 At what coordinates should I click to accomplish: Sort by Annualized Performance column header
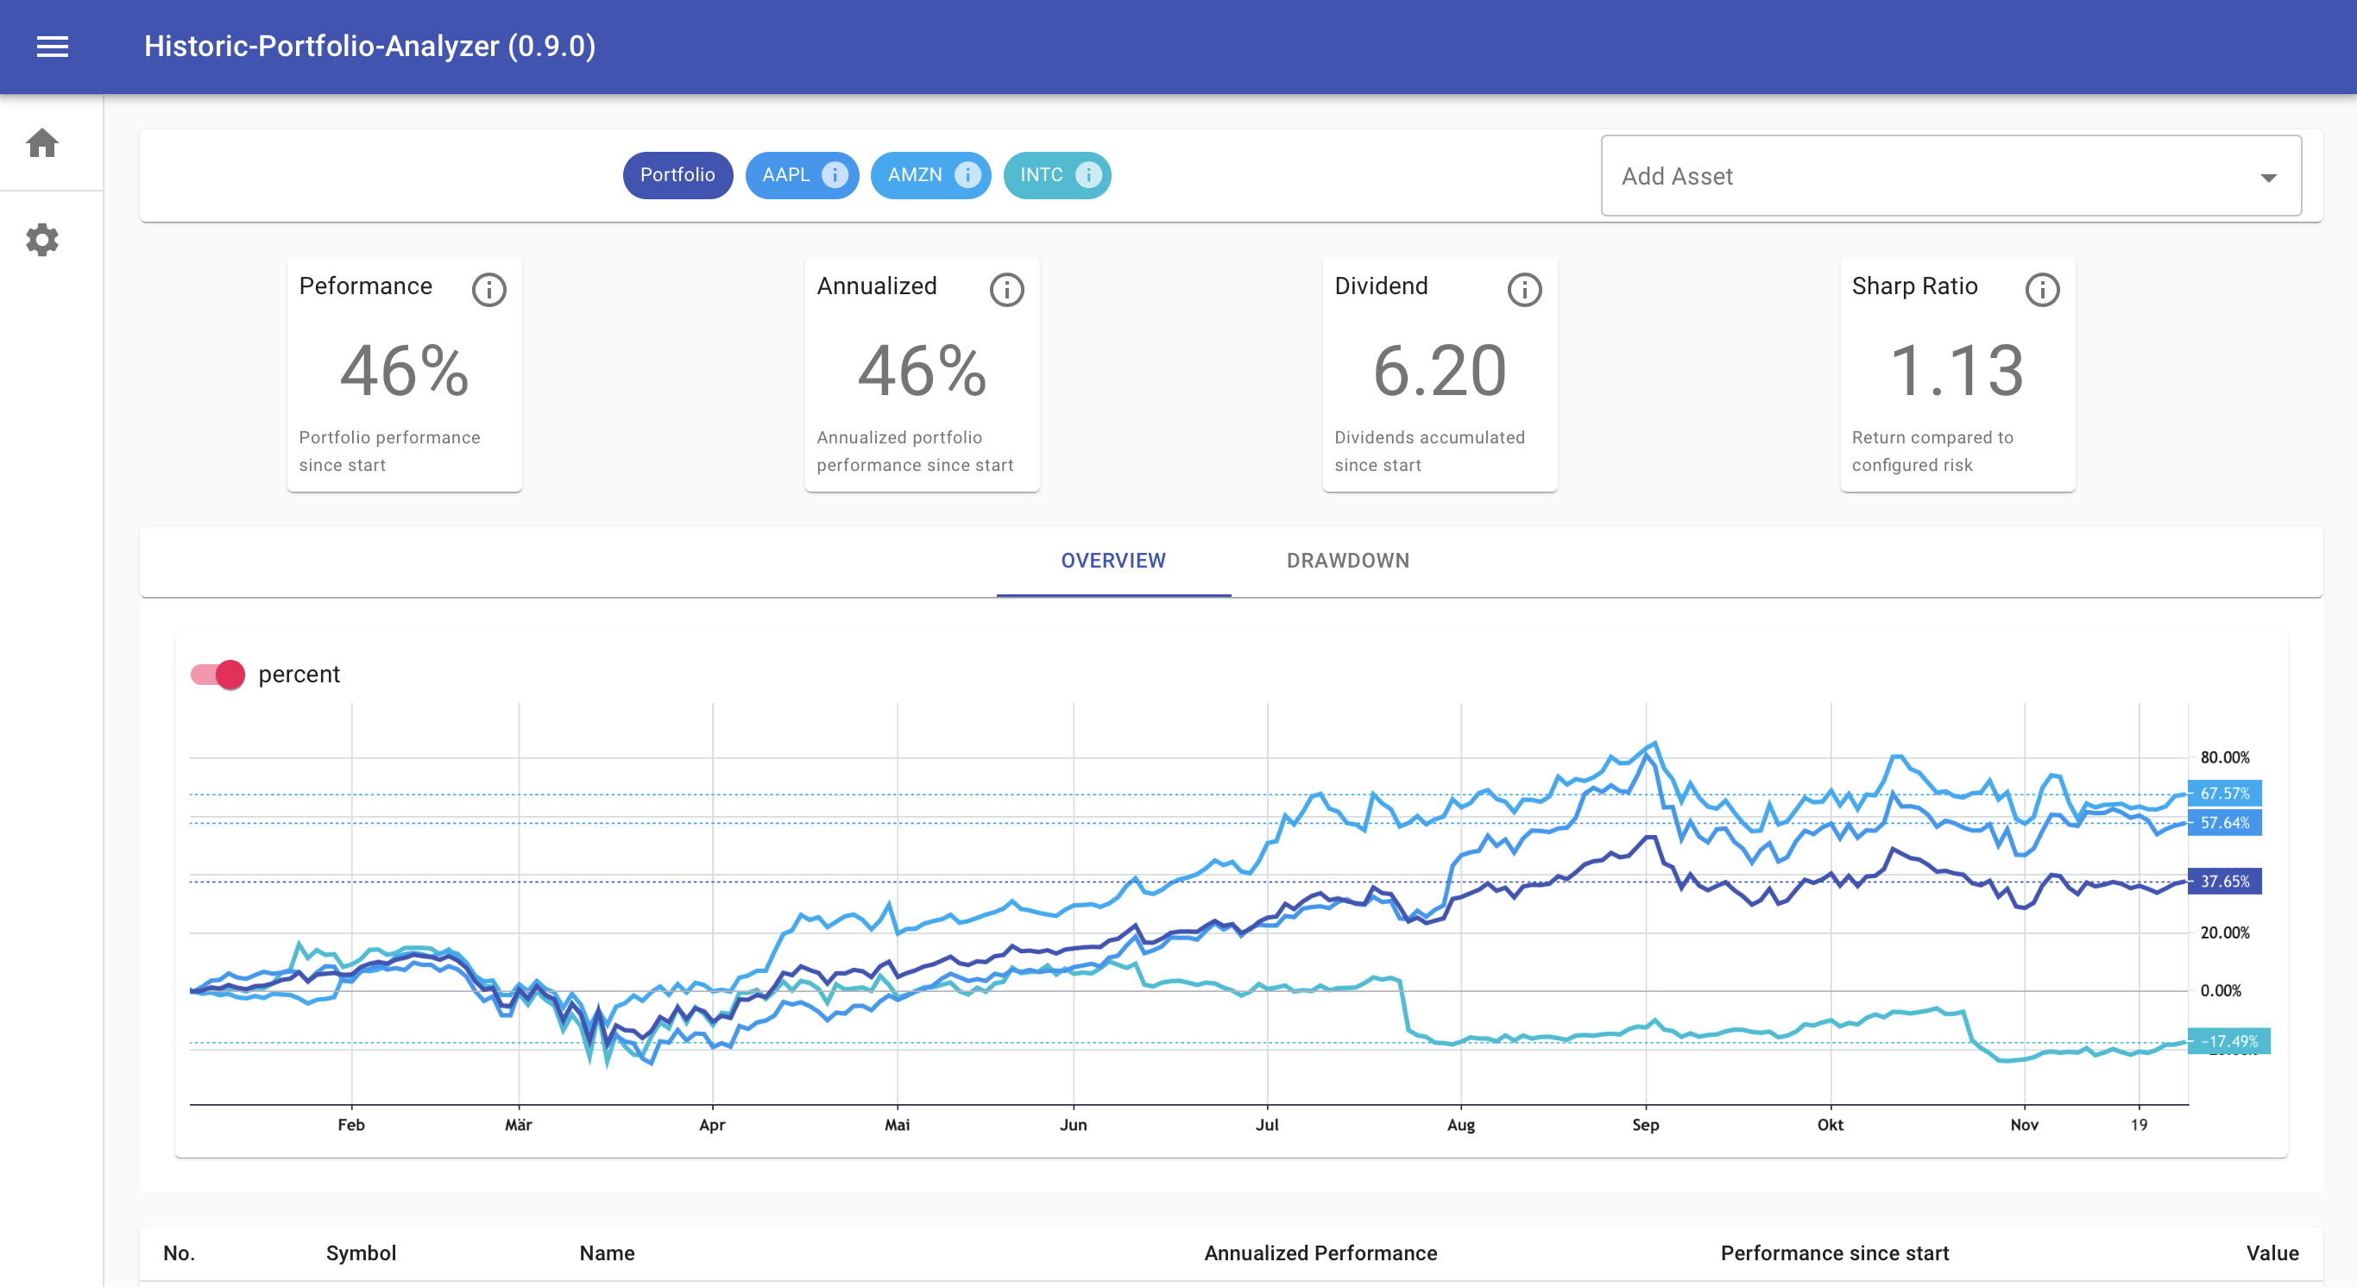click(x=1320, y=1253)
